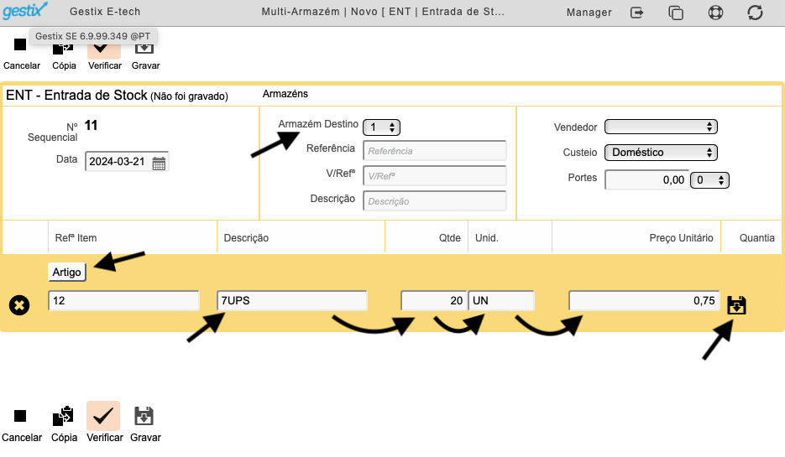Click into the V/Refª input field
This screenshot has width=785, height=457.
click(x=435, y=176)
